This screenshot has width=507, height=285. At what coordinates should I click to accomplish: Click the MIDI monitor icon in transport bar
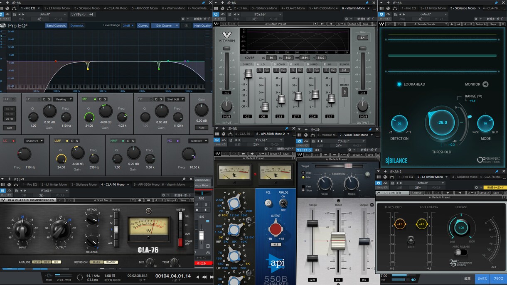point(49,275)
